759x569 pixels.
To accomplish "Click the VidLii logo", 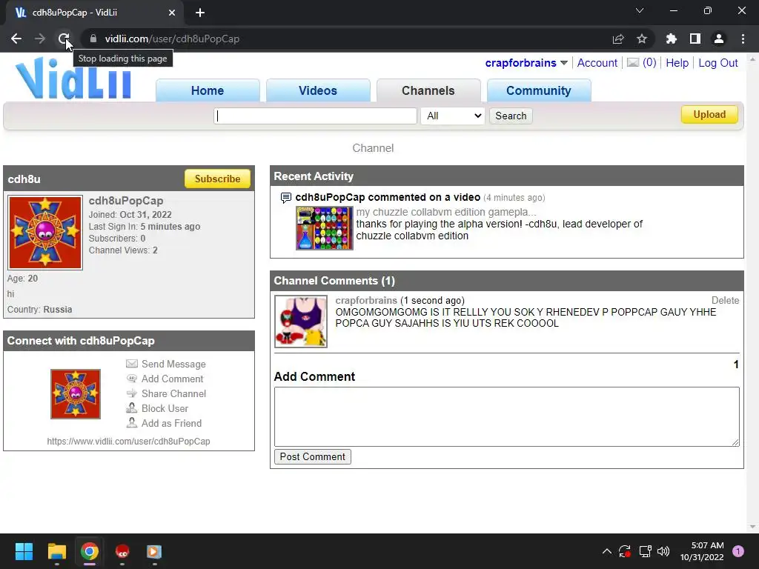I will (73, 79).
